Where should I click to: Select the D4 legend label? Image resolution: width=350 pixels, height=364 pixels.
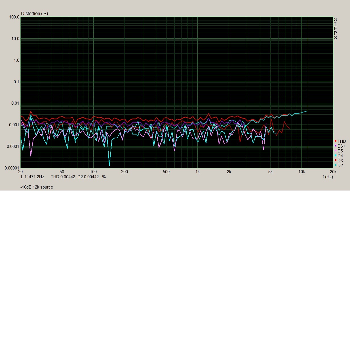[x=340, y=156]
